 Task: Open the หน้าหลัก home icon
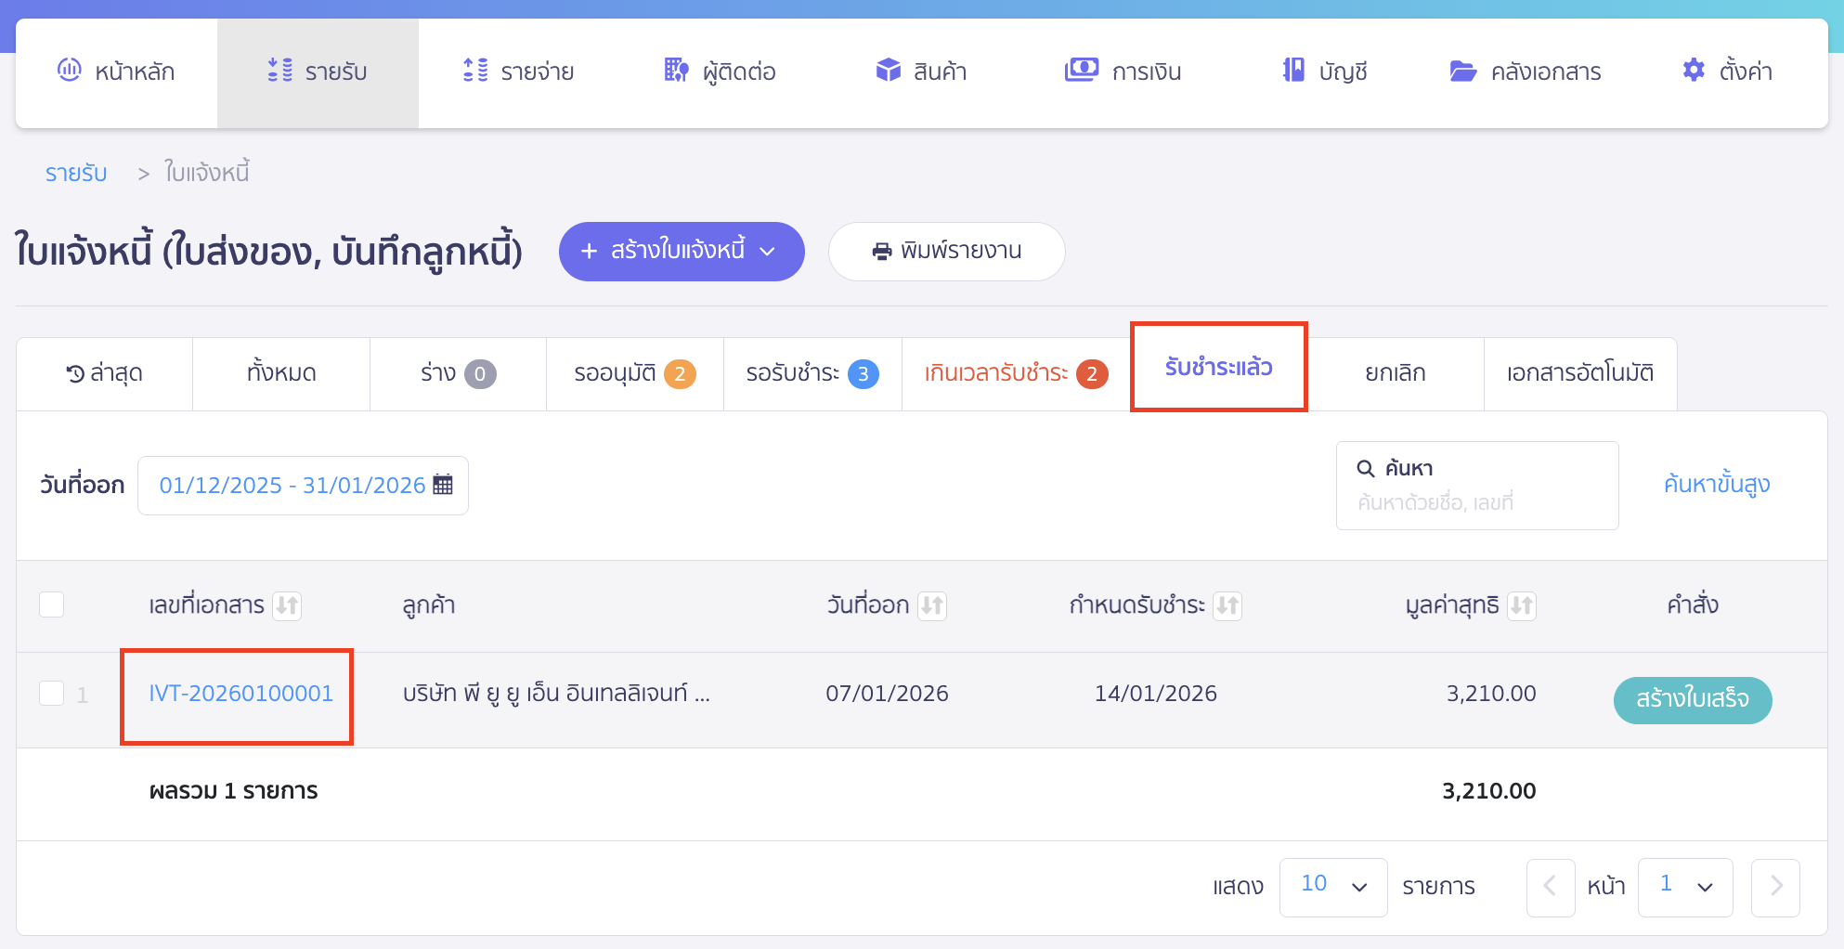pos(68,71)
